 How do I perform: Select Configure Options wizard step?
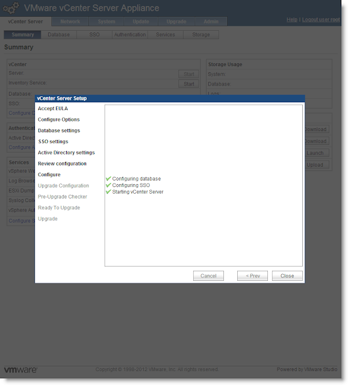pyautogui.click(x=59, y=120)
